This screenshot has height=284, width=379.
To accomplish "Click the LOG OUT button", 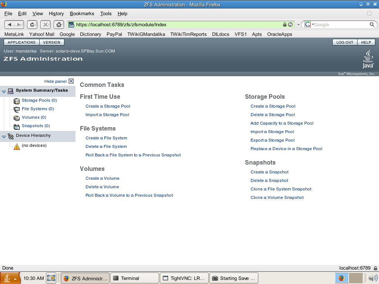I will tap(345, 42).
